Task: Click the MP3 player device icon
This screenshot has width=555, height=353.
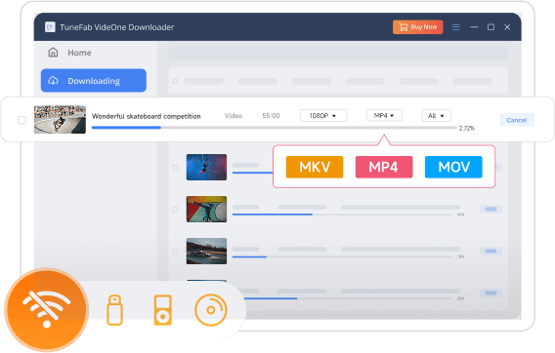Action: click(x=163, y=310)
